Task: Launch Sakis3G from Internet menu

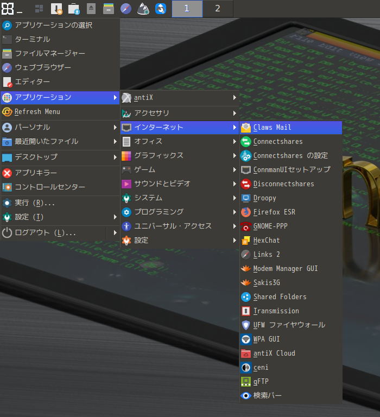Action: click(x=291, y=283)
